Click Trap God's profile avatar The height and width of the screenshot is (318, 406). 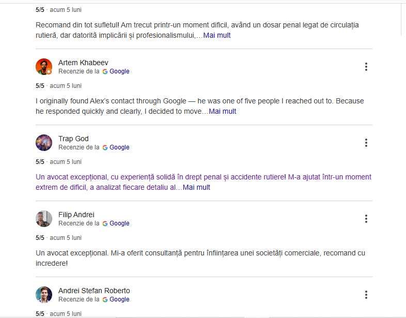[x=44, y=143]
